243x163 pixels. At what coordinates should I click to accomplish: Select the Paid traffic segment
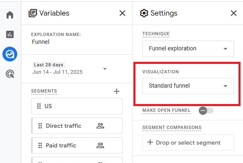point(77,145)
